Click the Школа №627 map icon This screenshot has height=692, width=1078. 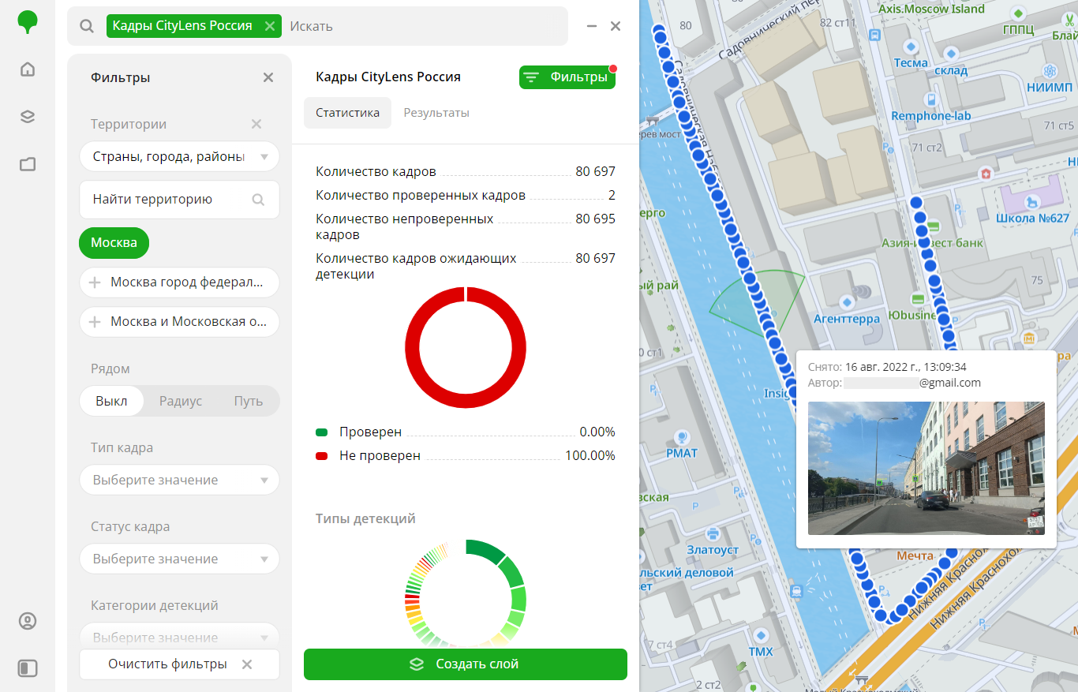(1031, 200)
